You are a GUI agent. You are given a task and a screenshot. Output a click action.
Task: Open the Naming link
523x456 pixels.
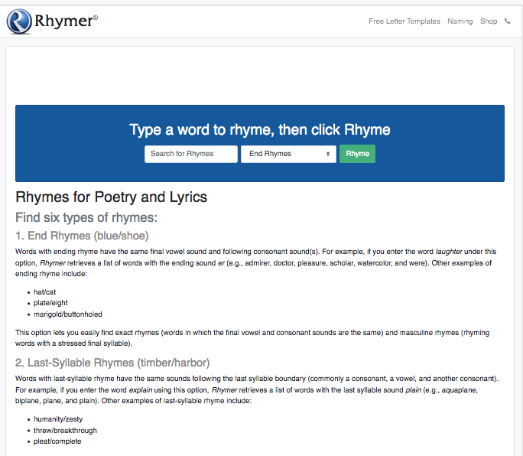pos(460,21)
